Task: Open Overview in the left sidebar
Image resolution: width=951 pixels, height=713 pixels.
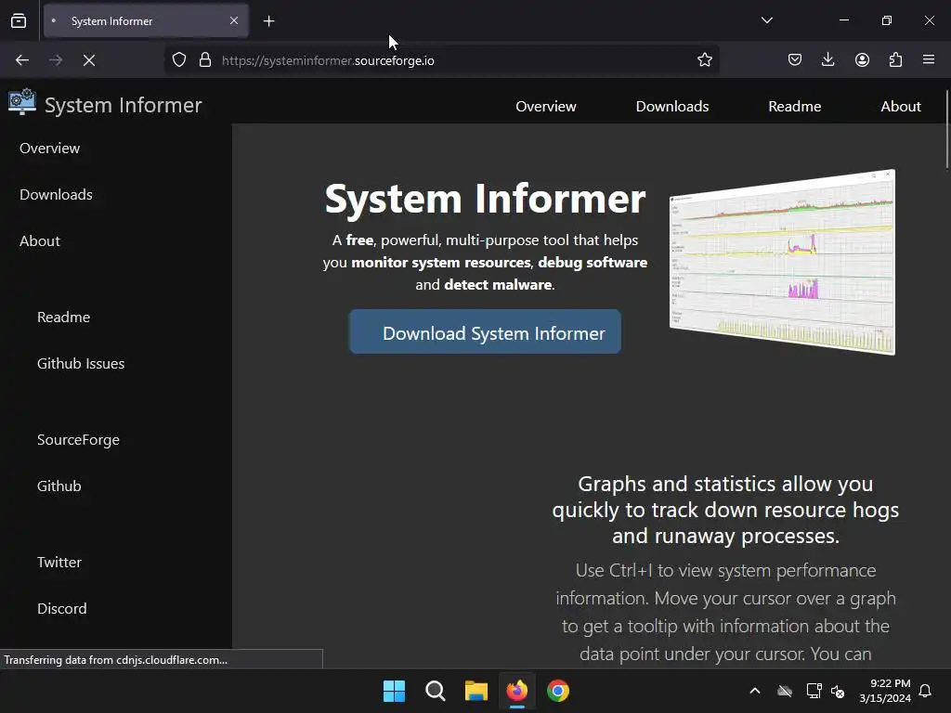Action: point(50,149)
